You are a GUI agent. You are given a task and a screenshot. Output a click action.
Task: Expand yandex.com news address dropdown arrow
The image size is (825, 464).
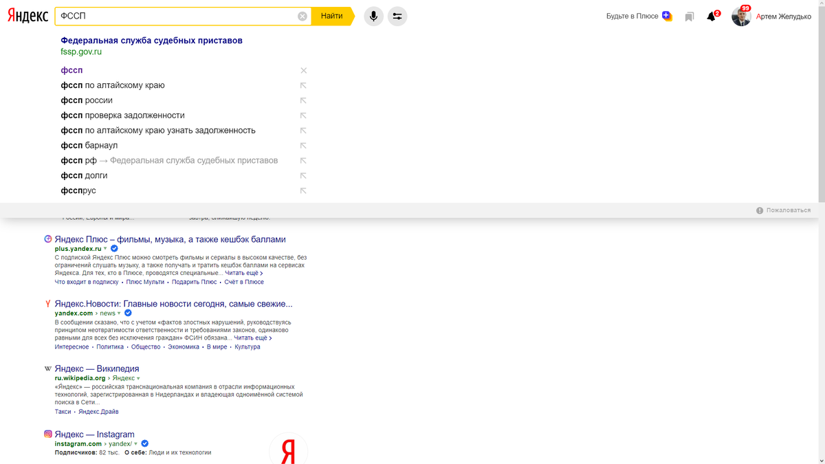point(119,313)
